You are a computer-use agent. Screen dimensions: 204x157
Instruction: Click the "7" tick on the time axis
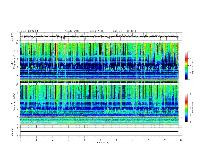point(133,140)
